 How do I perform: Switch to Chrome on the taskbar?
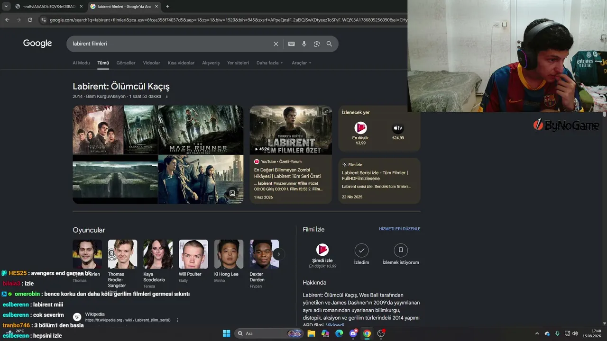point(367,333)
